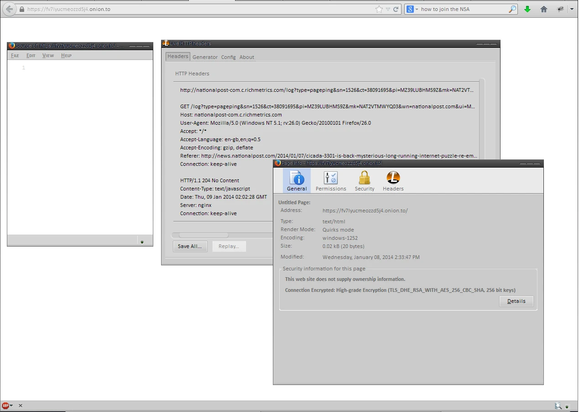Viewport: 579px width, 412px height.
Task: Select the 'Date: Thu, 09 Jan 2014' line
Action: coord(224,197)
